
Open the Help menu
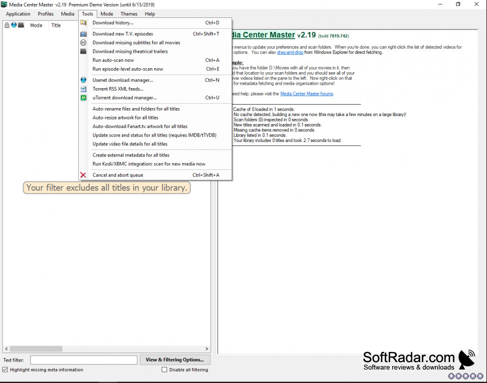click(x=150, y=14)
